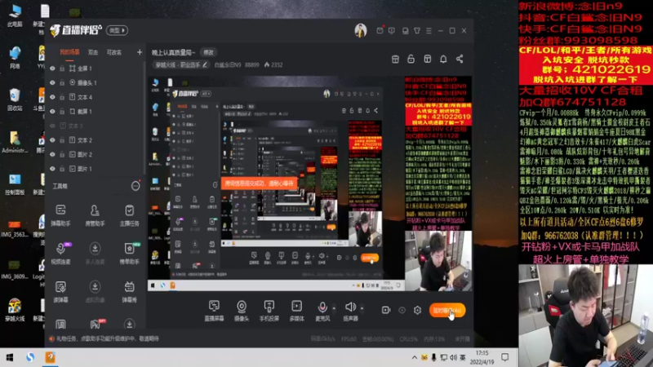
Task: Click the volume icon in system tray
Action: tap(453, 357)
